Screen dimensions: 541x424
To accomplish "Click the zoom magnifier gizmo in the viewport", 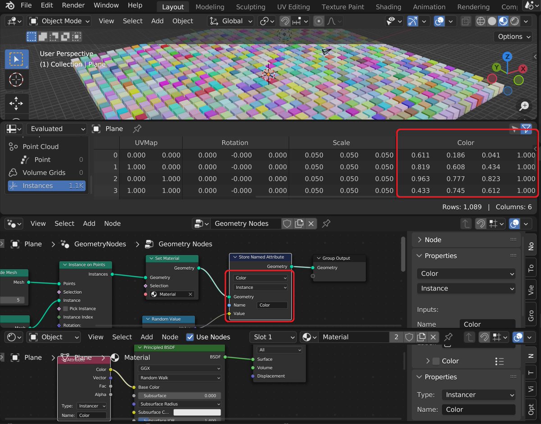I will tap(524, 106).
